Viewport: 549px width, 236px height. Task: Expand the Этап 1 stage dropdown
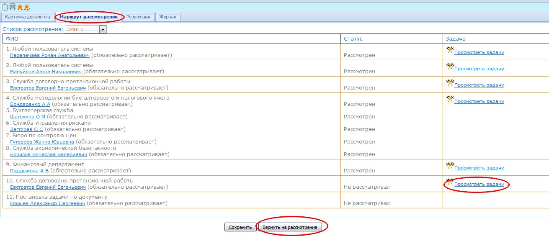point(103,29)
